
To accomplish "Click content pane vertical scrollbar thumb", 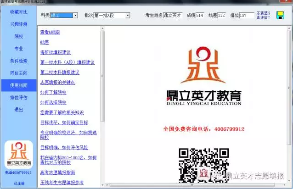I will click(289, 87).
